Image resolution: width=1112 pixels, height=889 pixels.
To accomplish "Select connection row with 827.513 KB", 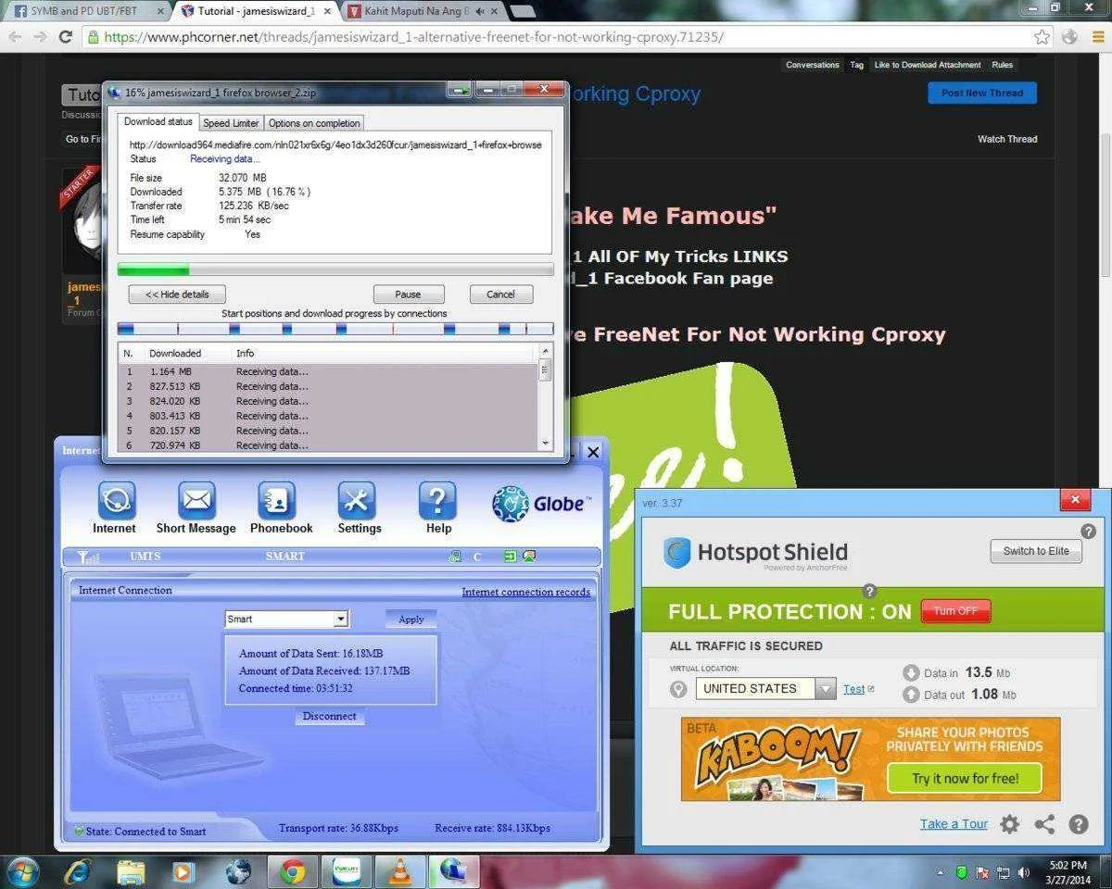I will [x=328, y=386].
